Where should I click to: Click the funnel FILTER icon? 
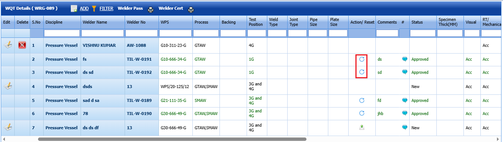pyautogui.click(x=94, y=8)
